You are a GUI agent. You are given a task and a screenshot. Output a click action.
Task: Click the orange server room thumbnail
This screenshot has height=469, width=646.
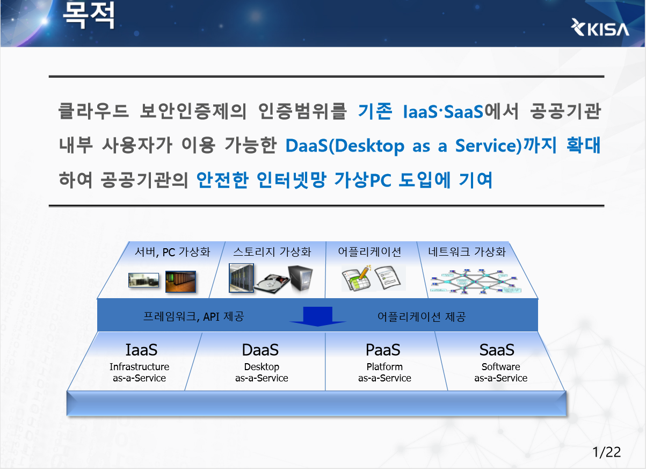[x=181, y=282]
